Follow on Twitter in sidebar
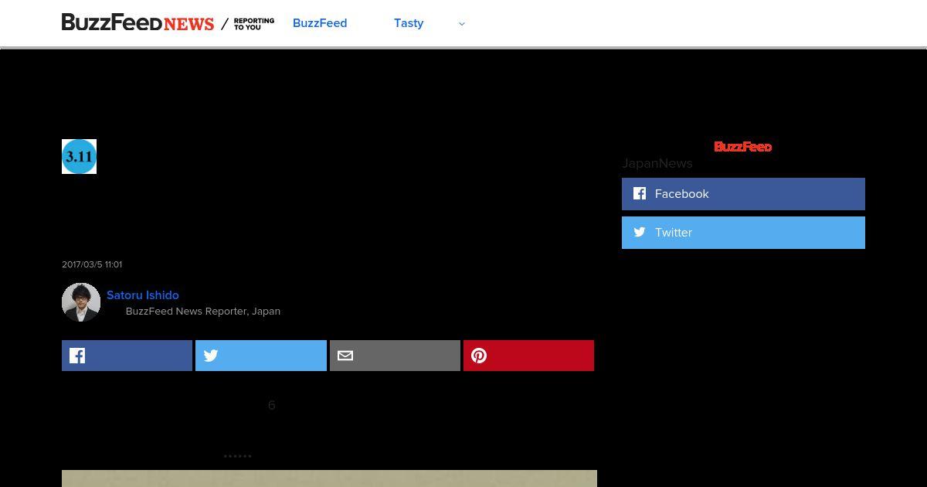 [743, 233]
